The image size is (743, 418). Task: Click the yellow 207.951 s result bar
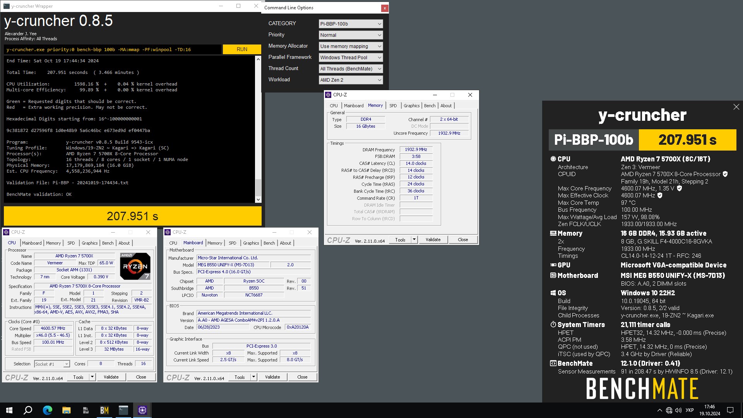[133, 216]
